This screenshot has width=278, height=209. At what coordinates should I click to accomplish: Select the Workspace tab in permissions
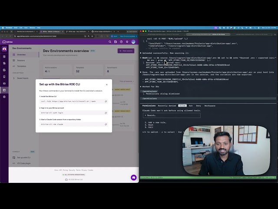click(x=210, y=106)
